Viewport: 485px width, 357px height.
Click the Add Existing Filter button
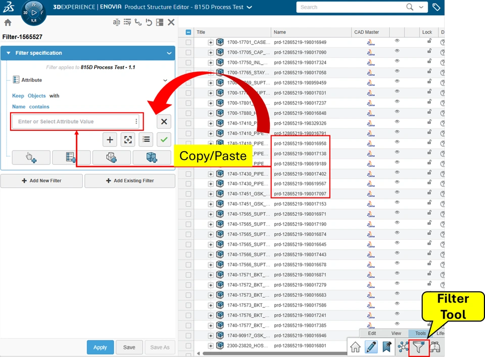tap(130, 181)
